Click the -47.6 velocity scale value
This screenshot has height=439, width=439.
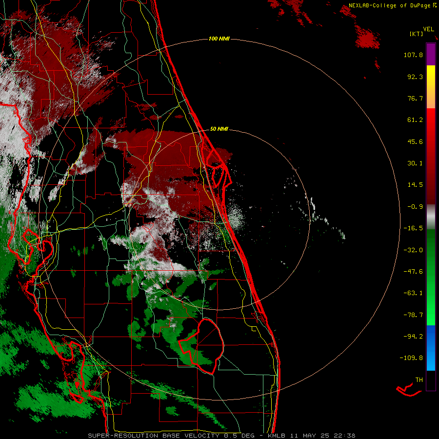pos(413,272)
